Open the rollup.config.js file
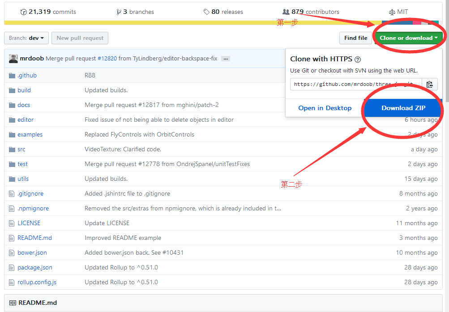This screenshot has height=312, width=449. (37, 282)
